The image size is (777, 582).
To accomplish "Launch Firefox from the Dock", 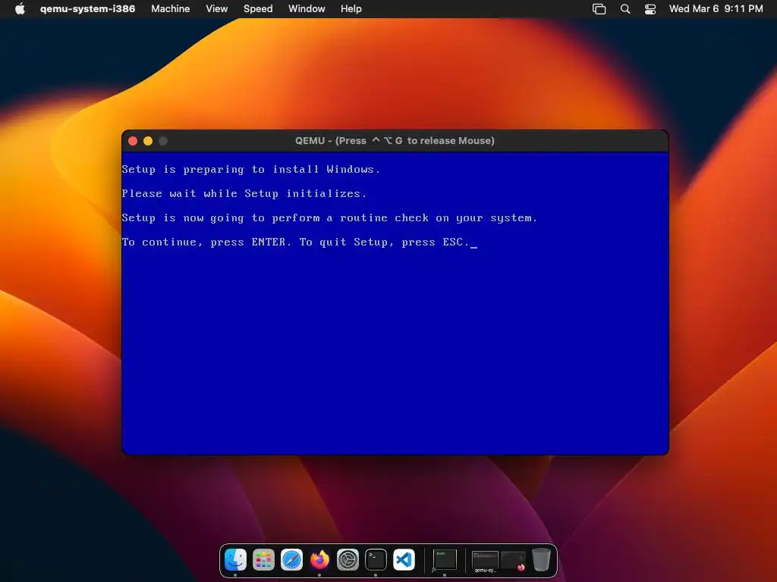I will click(319, 560).
